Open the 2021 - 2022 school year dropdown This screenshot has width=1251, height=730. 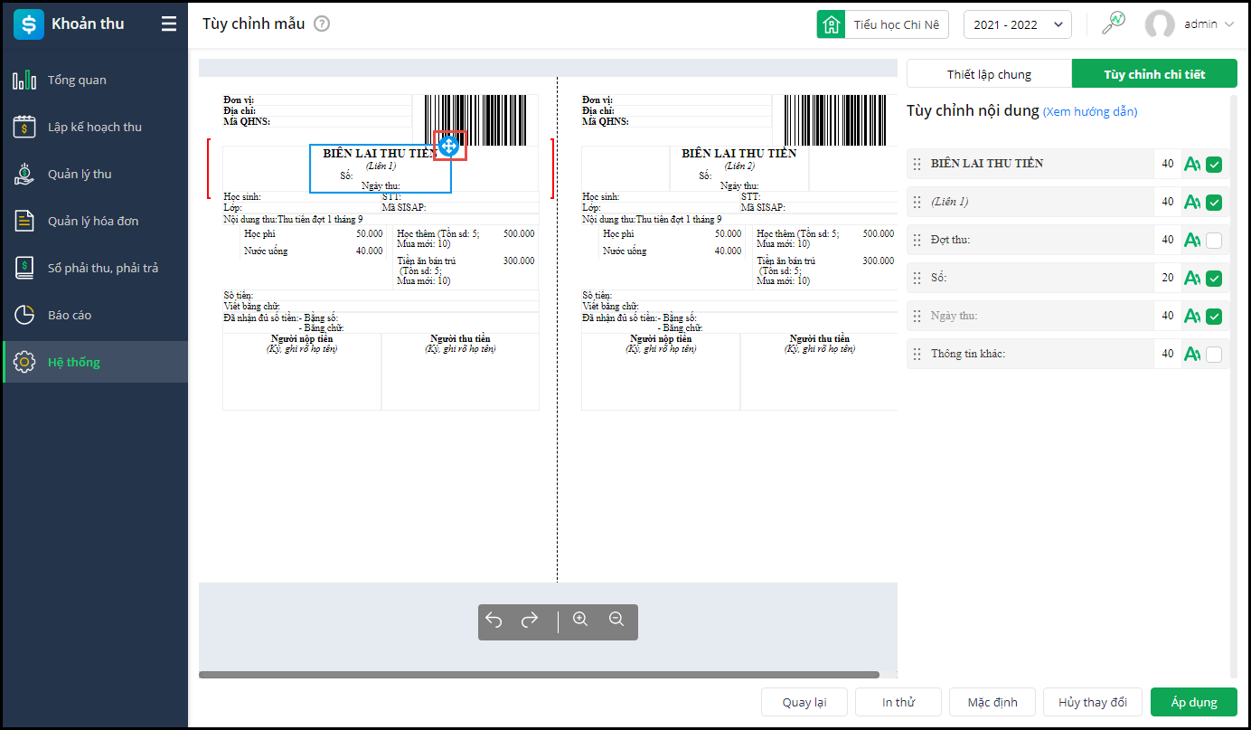coord(1018,24)
